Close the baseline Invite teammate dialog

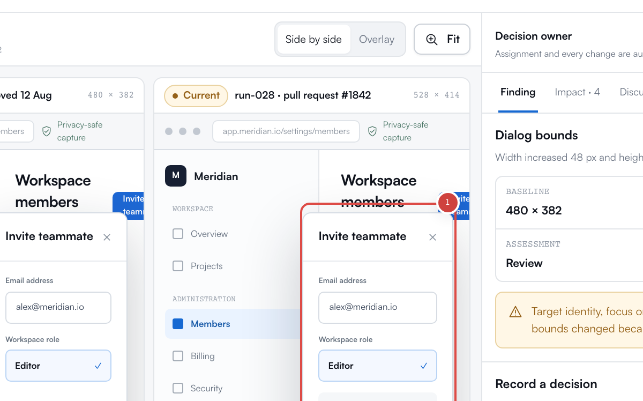pos(107,237)
